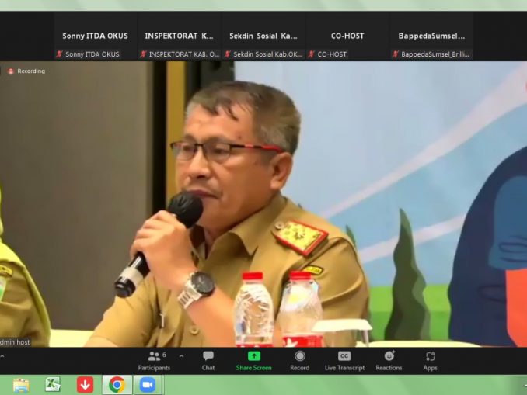Expand the caret next to Participants
527x395 pixels.
(x=182, y=356)
